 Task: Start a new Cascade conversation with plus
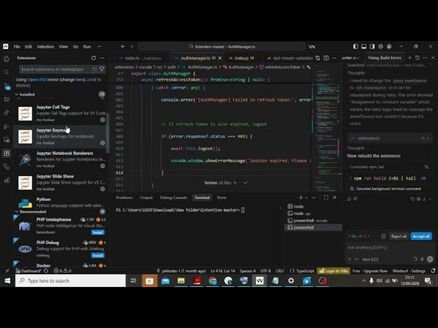click(x=409, y=57)
